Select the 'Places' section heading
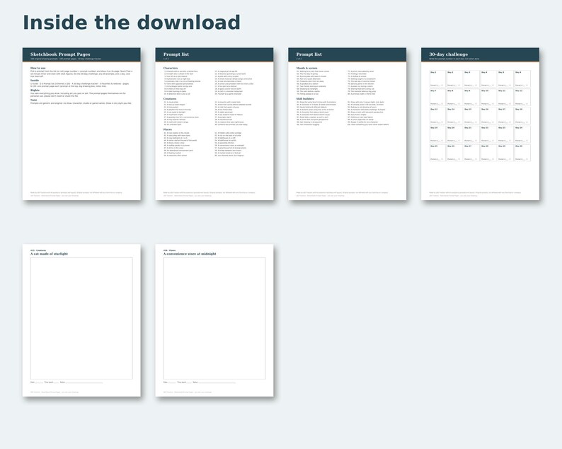The image size is (562, 449). 168,129
